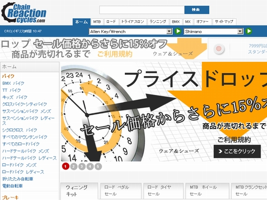The height and width of the screenshot is (200, 267).
Task: Open ご利用規約 link in main banner
Action: 234,140
